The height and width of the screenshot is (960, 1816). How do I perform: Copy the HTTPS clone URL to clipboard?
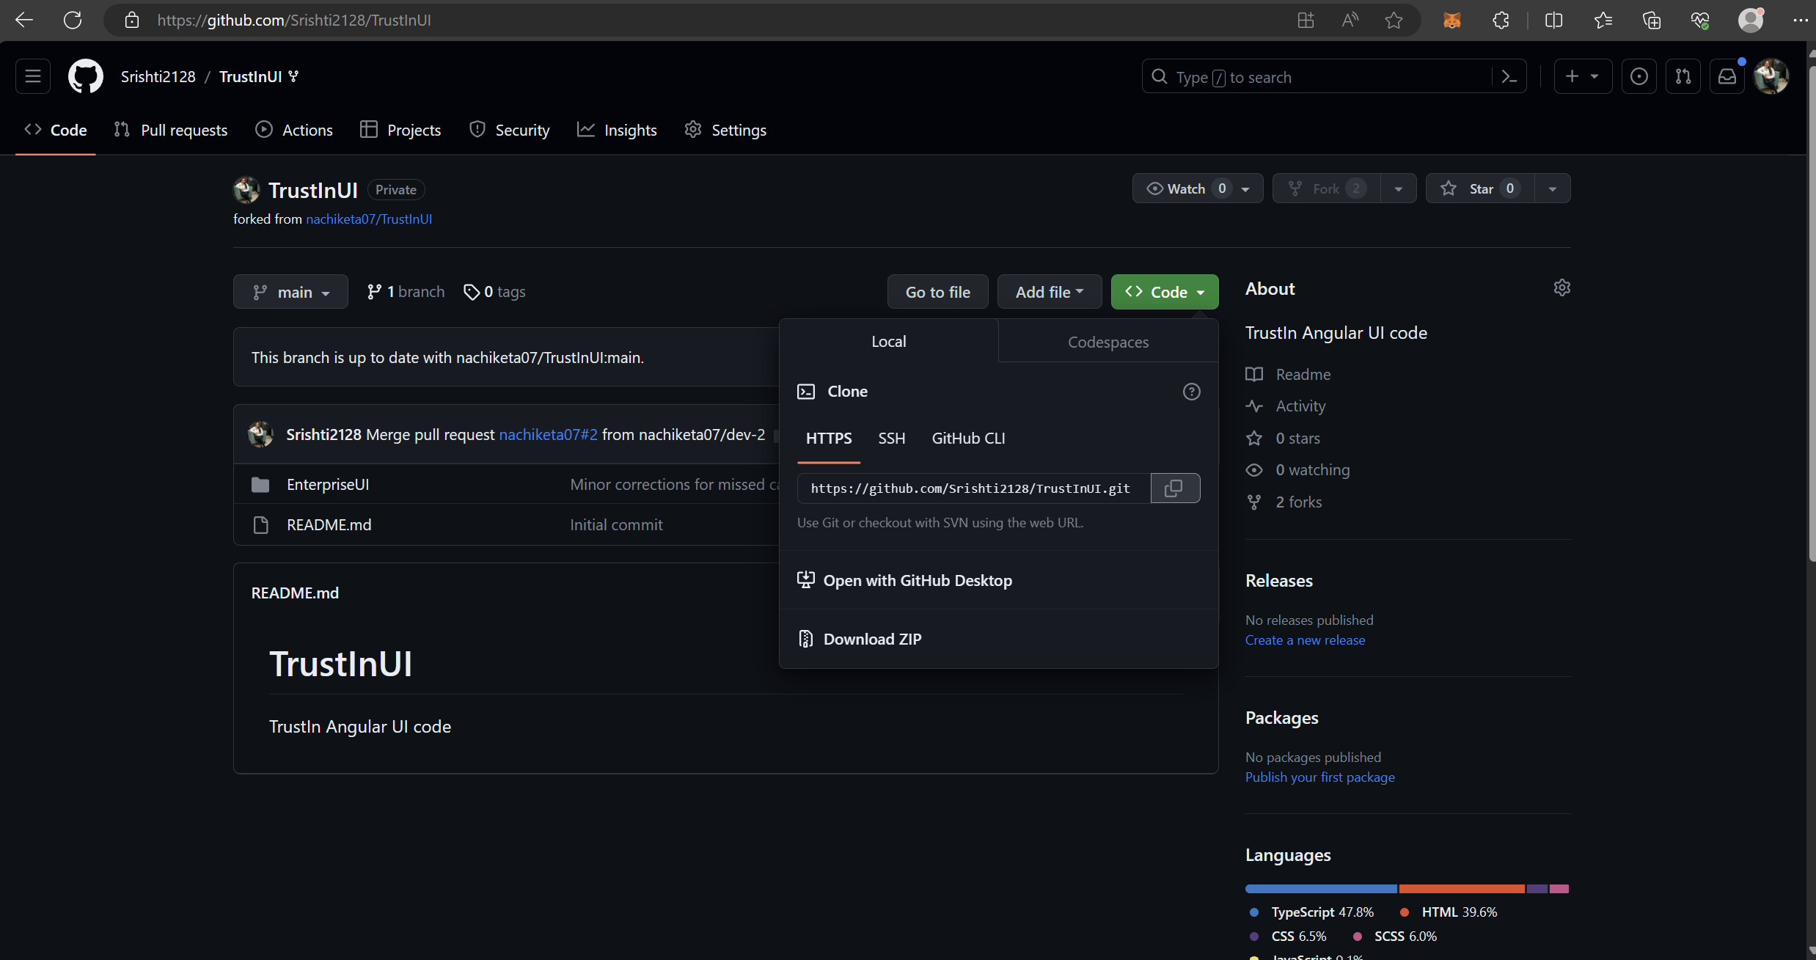pos(1174,488)
